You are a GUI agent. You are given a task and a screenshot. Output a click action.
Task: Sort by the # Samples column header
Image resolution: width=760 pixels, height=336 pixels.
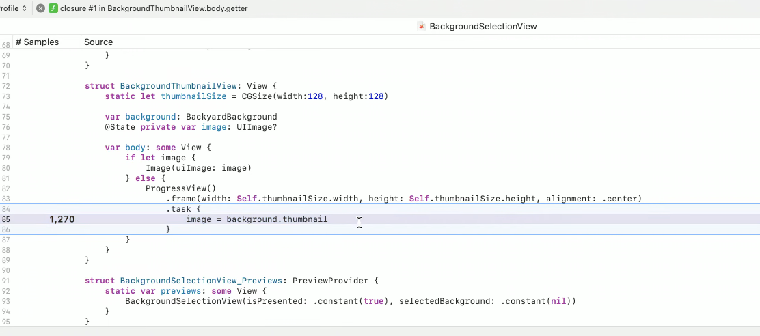click(38, 42)
